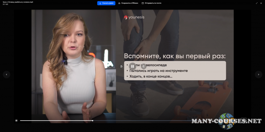Pause video with the large center pause button
265x132 pixels.
[x=132, y=66]
